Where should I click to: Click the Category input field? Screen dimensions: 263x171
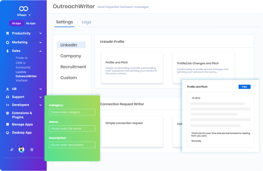(x=72, y=112)
